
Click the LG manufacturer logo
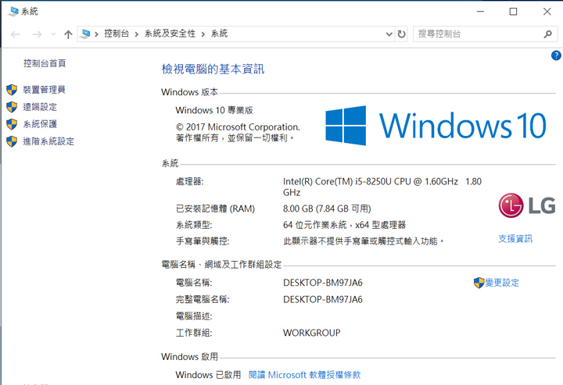[x=527, y=205]
